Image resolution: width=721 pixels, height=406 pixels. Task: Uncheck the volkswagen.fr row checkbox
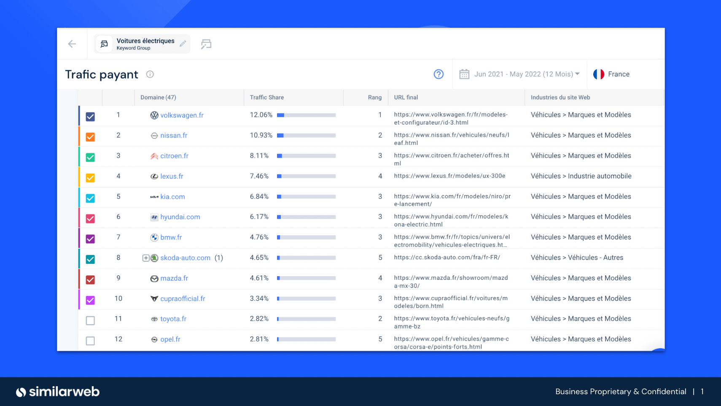click(90, 117)
